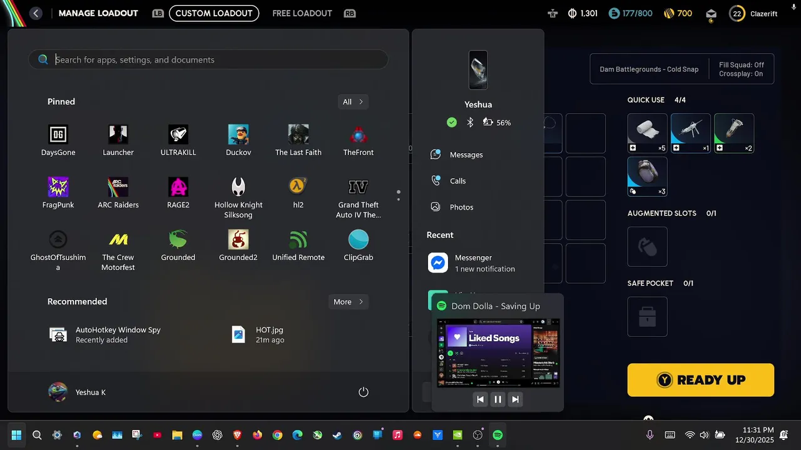Viewport: 801px width, 450px height.
Task: Click the power button in Start menu
Action: point(364,392)
